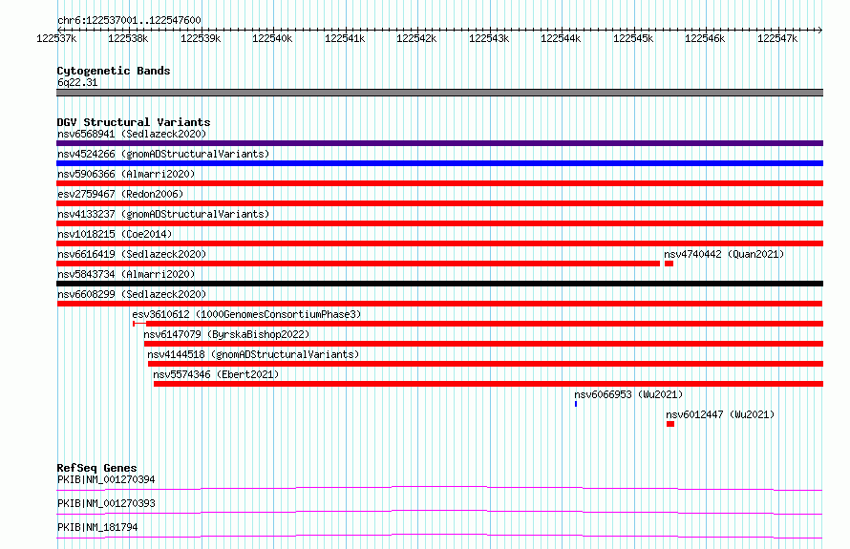The height and width of the screenshot is (549, 850).
Task: Open nsv4740442 (Quan2021) label
Action: (x=724, y=254)
